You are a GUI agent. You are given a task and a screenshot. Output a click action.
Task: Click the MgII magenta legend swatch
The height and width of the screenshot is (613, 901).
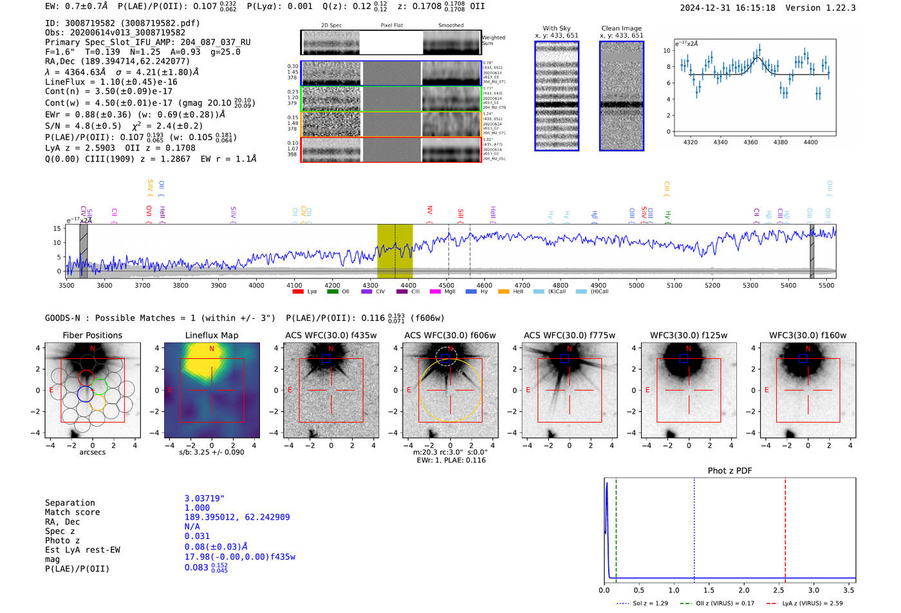click(x=435, y=291)
